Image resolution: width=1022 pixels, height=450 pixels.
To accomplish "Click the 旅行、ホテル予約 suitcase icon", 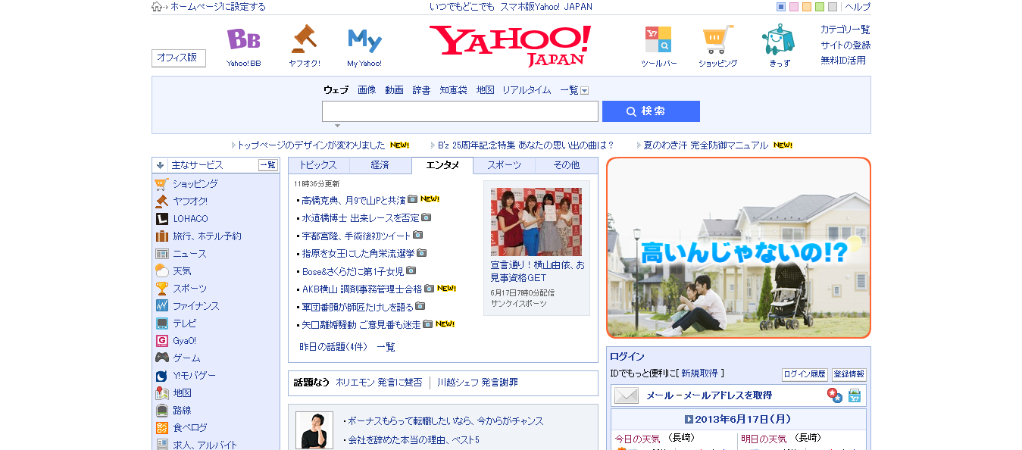I will pyautogui.click(x=161, y=236).
